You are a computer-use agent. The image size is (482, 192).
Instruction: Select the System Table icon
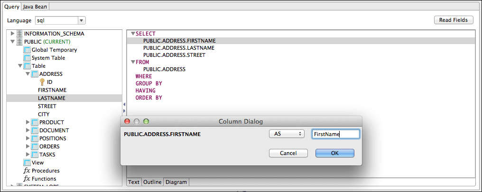click(x=27, y=57)
